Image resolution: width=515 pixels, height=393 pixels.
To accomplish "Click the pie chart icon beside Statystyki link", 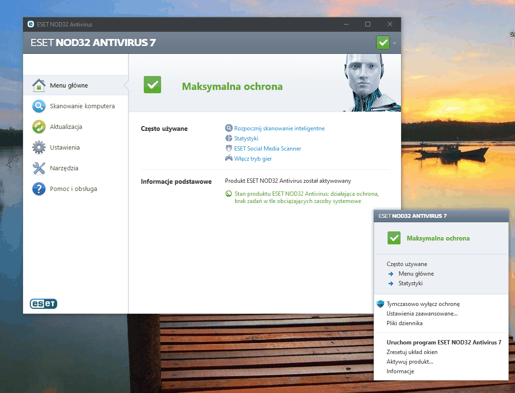I will (228, 138).
